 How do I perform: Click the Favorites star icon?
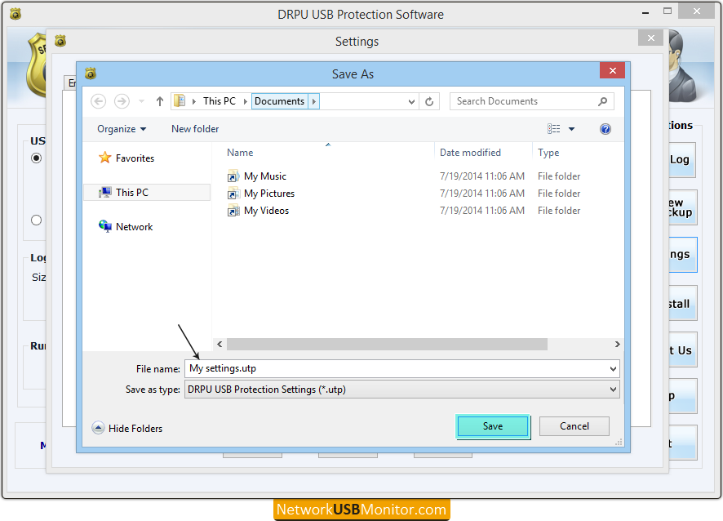pos(105,158)
